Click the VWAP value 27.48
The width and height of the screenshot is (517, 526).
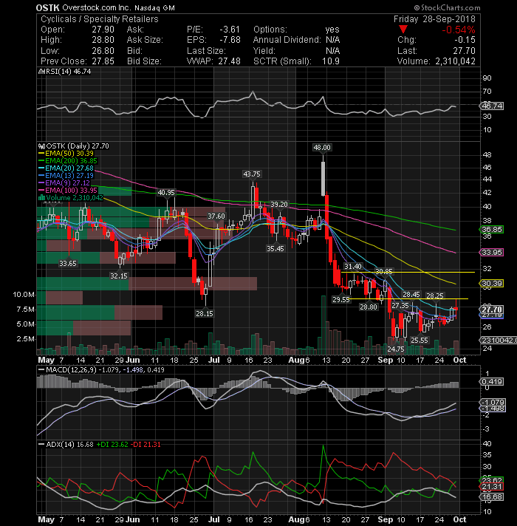click(x=230, y=61)
